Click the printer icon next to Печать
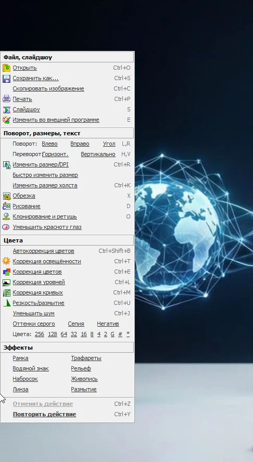 pos(6,99)
